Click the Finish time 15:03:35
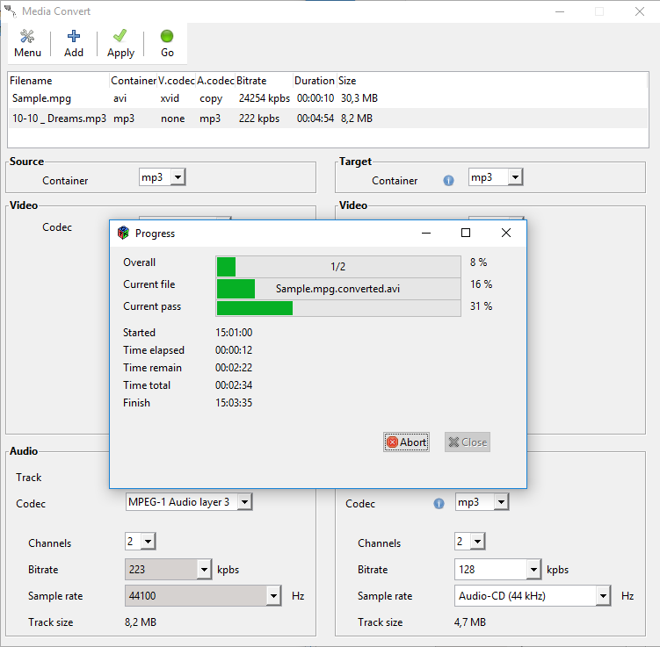Screen dimensions: 660x647 coord(234,403)
